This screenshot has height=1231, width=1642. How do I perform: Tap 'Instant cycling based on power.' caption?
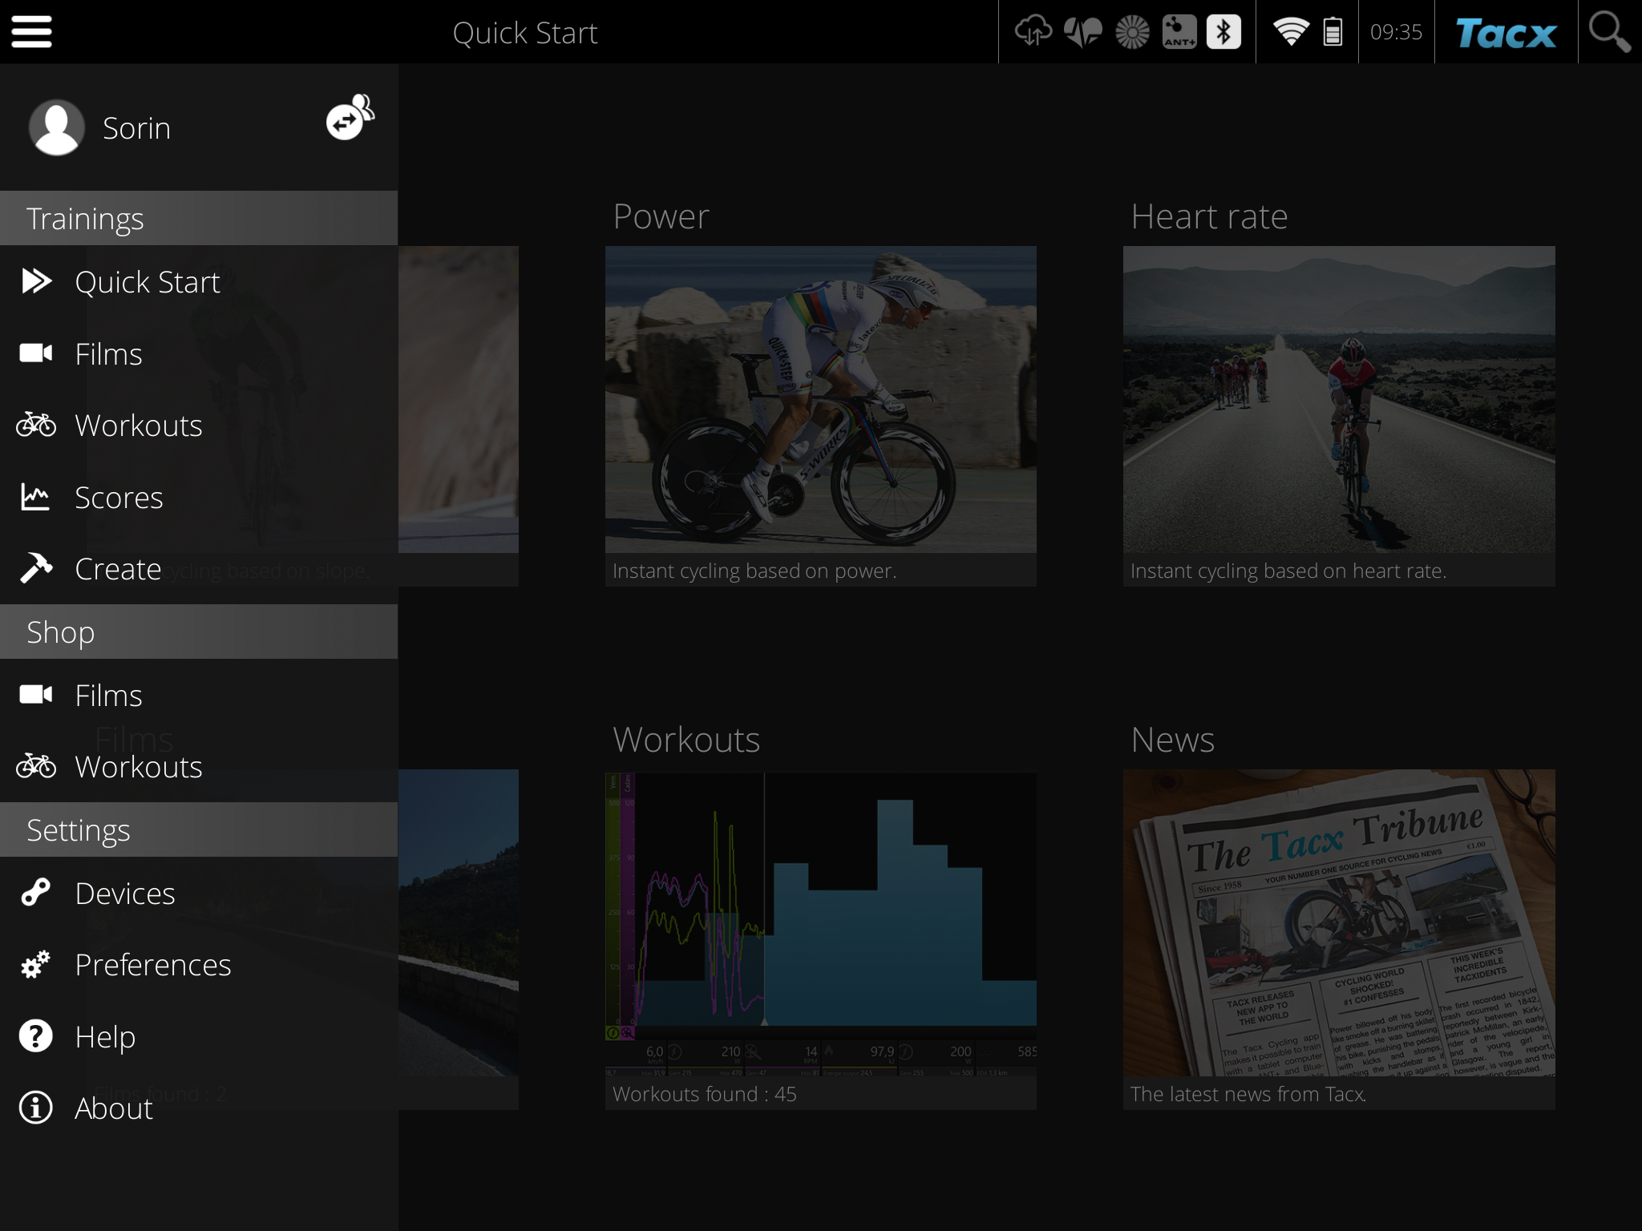click(x=754, y=571)
